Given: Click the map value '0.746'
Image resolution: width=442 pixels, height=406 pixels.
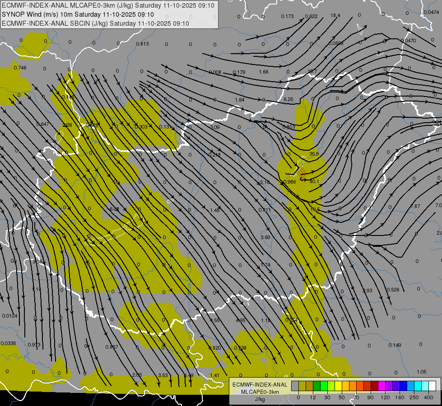Looking at the screenshot, I should click(x=20, y=68).
